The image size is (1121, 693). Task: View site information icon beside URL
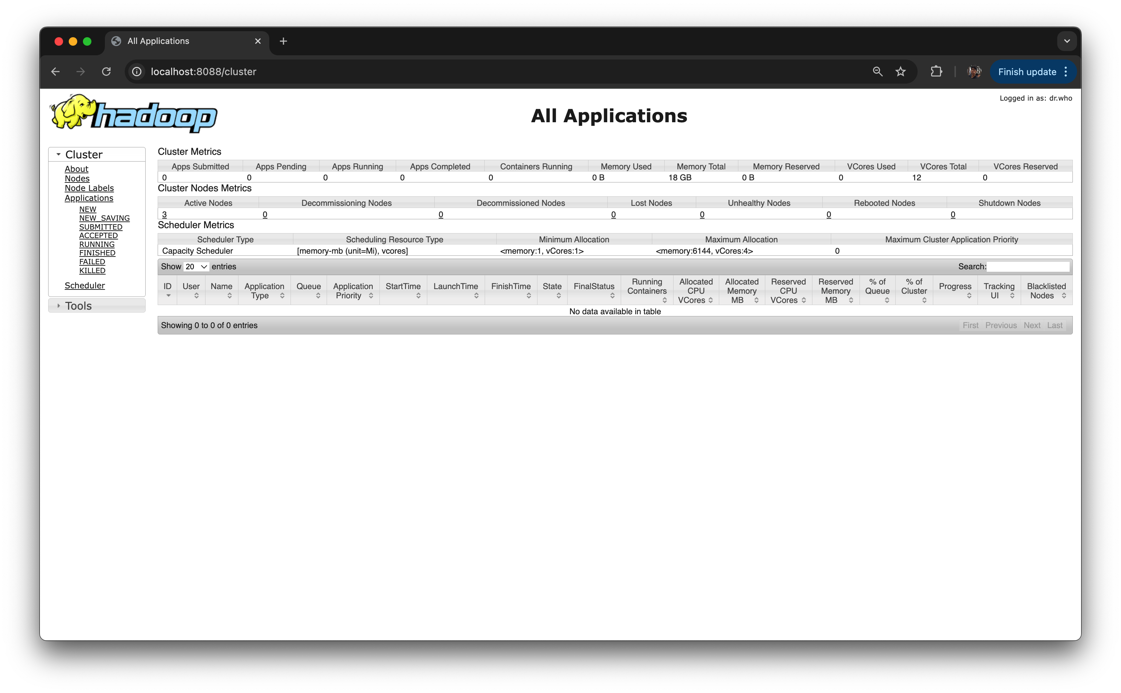pyautogui.click(x=136, y=72)
